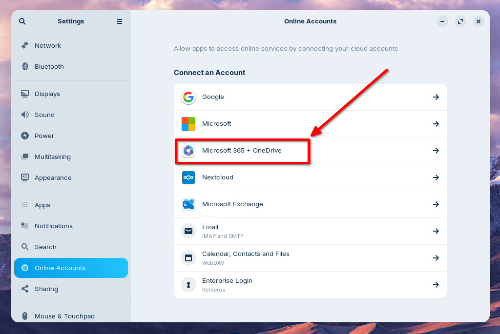Click the Microsoft 365 logo icon
The height and width of the screenshot is (334, 500).
click(188, 151)
